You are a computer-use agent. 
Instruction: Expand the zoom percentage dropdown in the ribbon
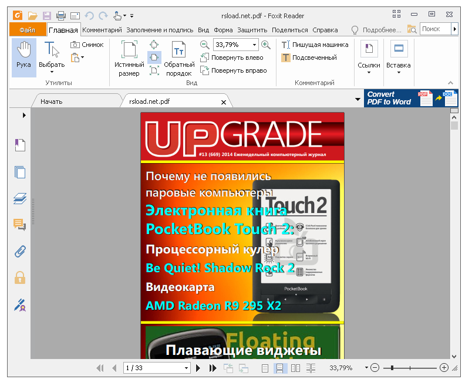tap(254, 45)
